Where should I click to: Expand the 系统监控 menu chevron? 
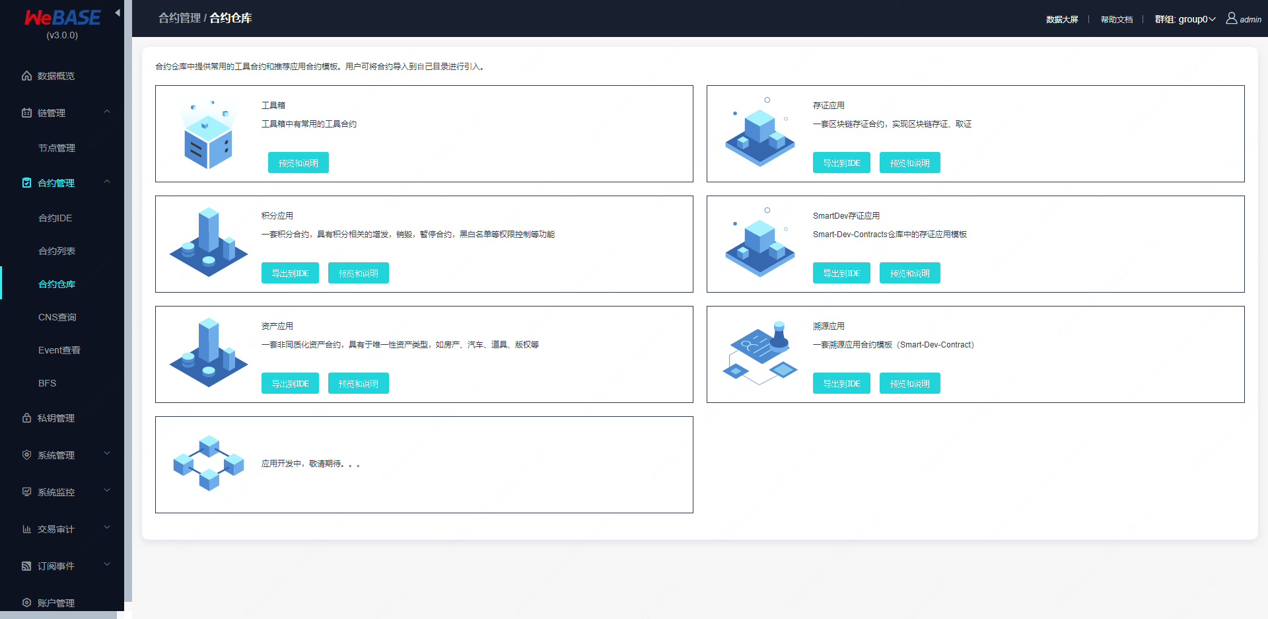pyautogui.click(x=107, y=491)
